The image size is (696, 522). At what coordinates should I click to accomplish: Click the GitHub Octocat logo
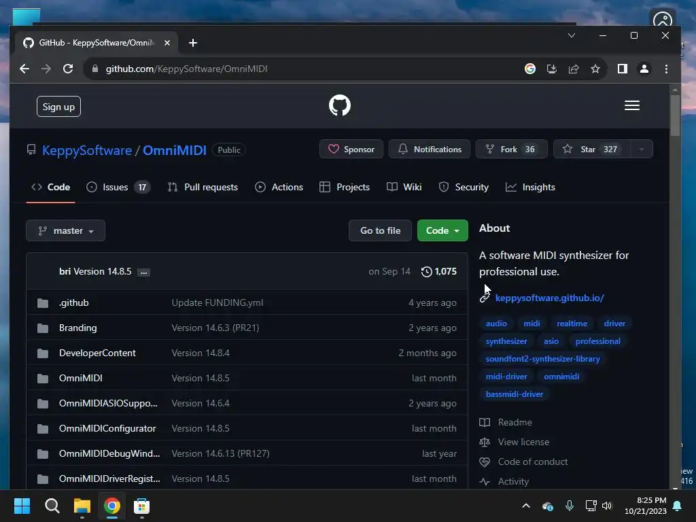pos(340,105)
